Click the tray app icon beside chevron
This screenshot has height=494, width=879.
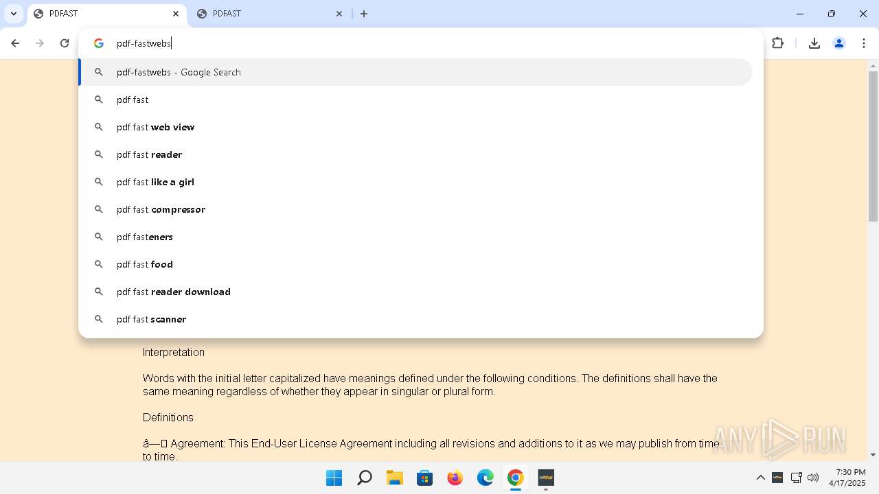coord(778,478)
